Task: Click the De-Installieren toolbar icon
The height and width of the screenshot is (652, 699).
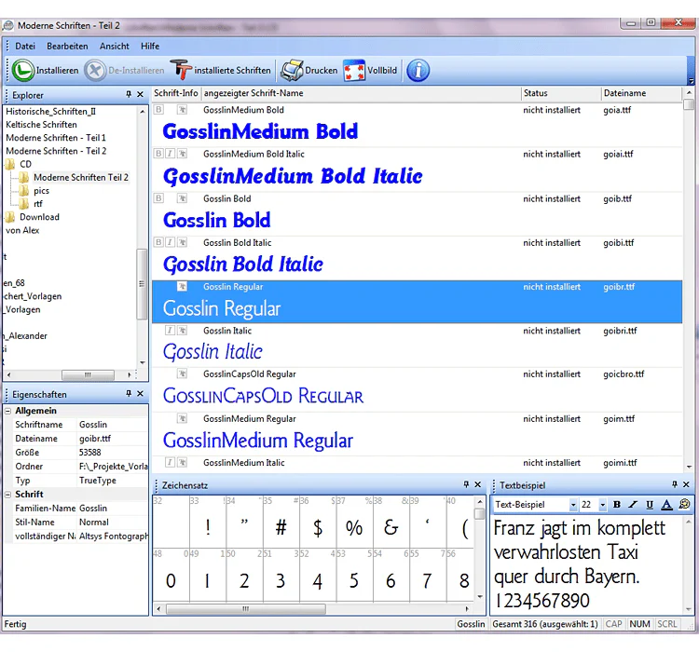Action: click(x=95, y=71)
